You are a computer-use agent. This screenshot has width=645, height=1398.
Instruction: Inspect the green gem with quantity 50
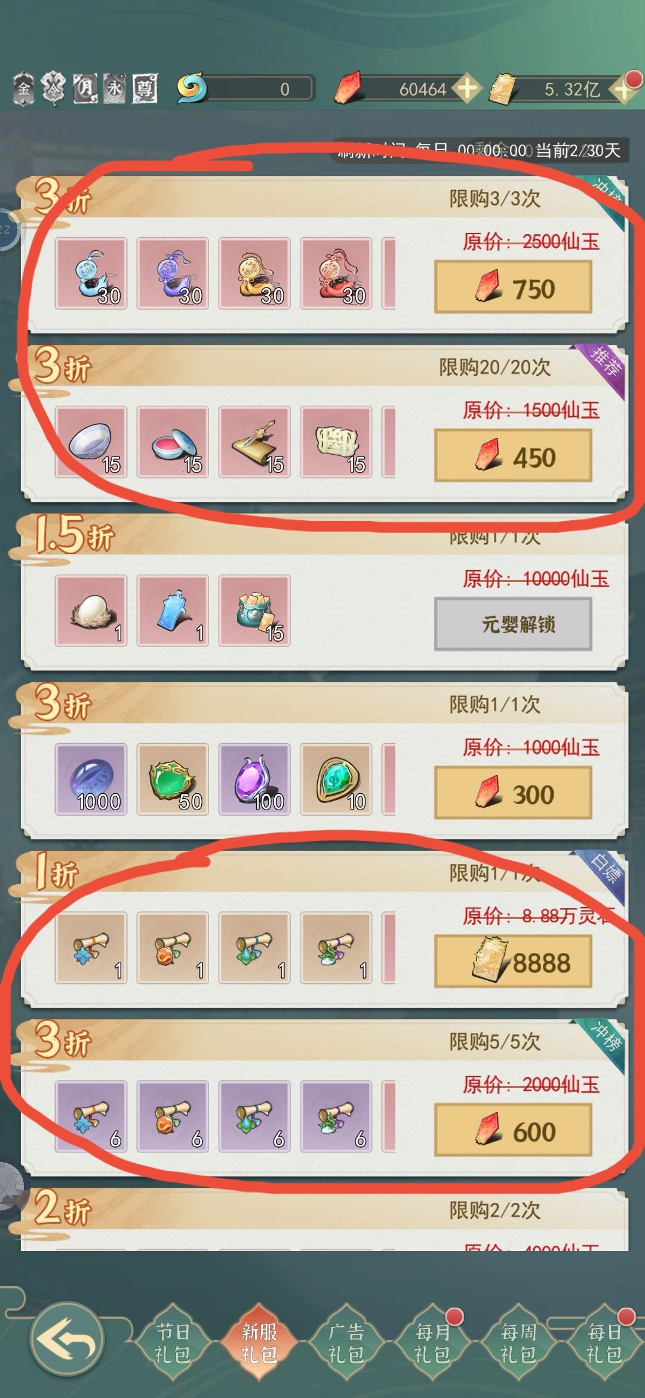[x=173, y=779]
